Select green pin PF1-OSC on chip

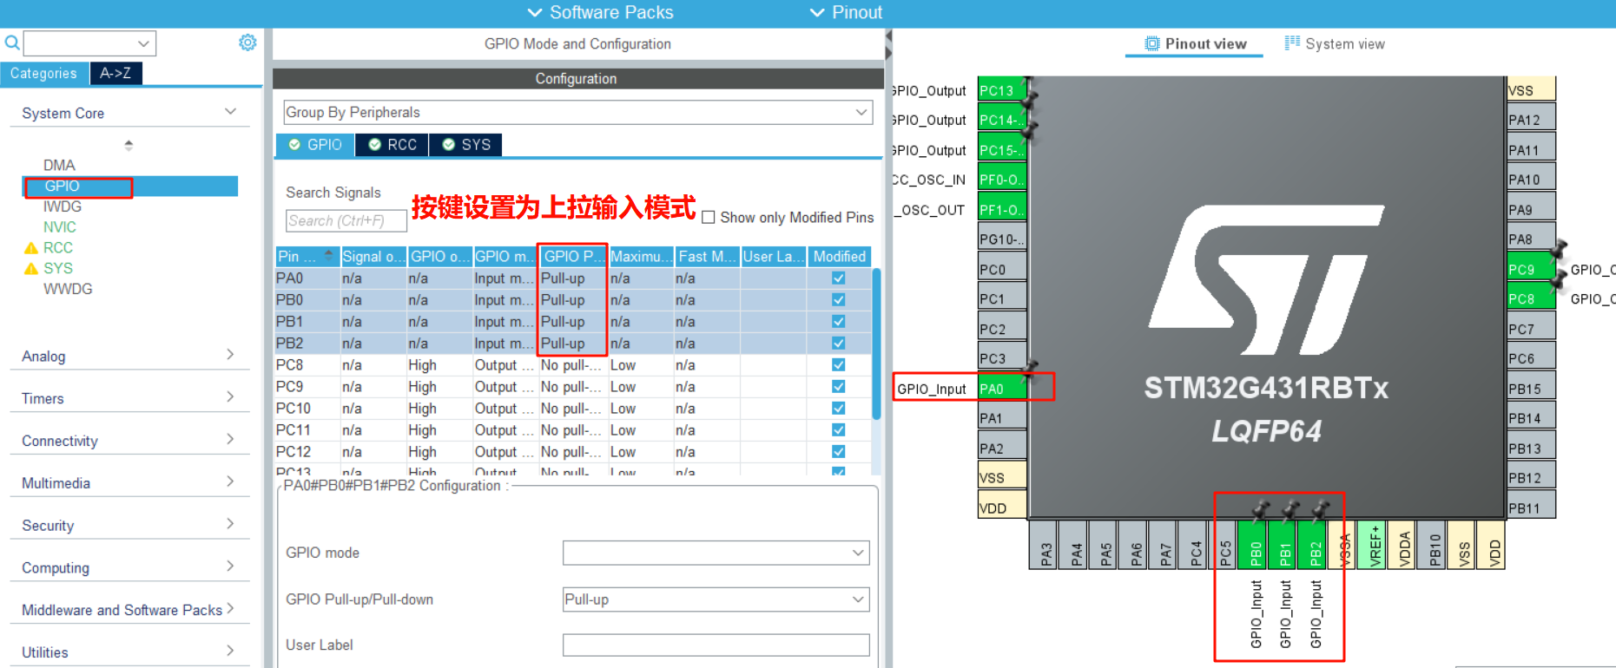coord(1002,209)
